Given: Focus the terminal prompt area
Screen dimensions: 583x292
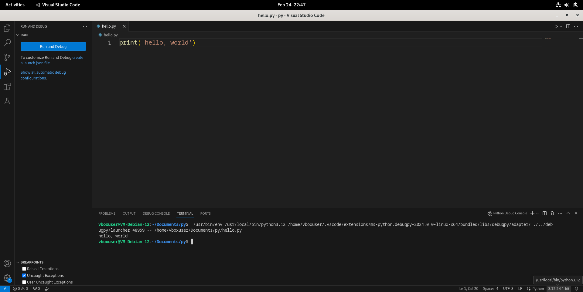Looking at the screenshot, I should click(x=192, y=242).
